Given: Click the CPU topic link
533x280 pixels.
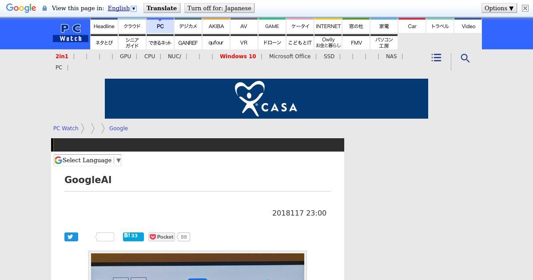Looking at the screenshot, I should pos(150,56).
